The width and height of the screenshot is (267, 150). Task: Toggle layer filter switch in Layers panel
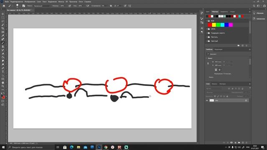tap(250, 88)
